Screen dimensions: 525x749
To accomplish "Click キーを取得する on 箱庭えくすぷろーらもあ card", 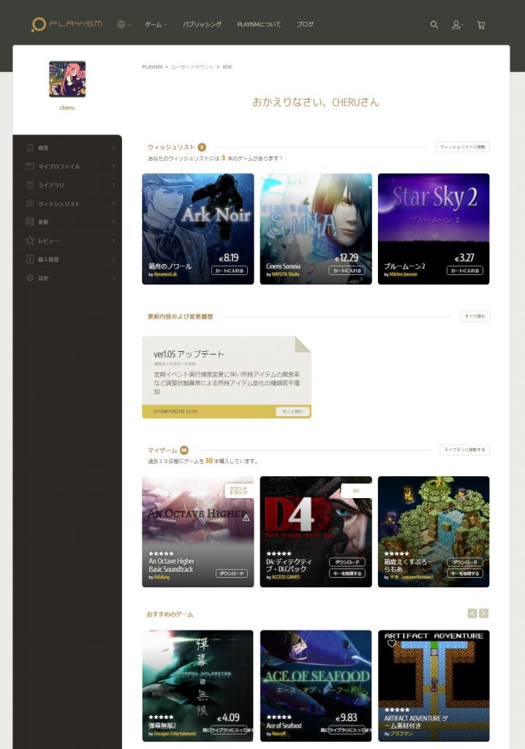I will (x=465, y=573).
